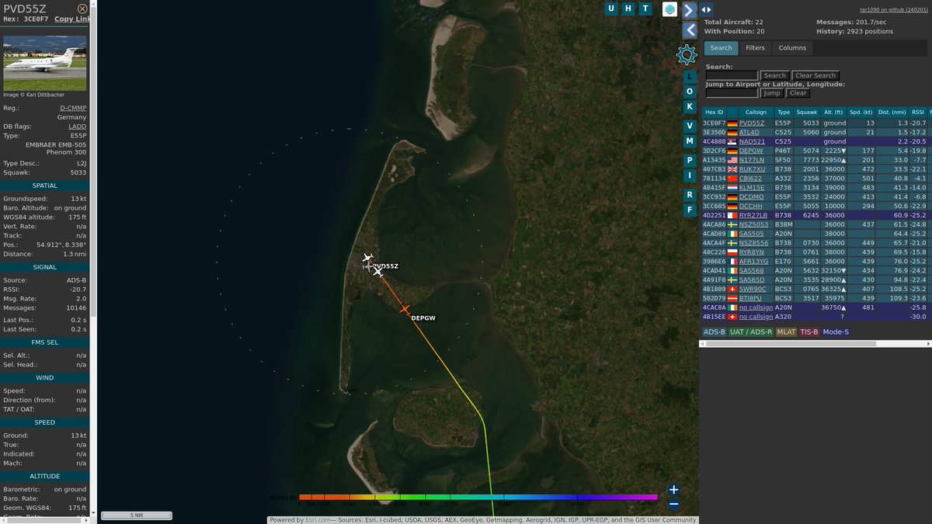
Task: Click the DEPGW aircraft icon on map
Action: click(404, 310)
